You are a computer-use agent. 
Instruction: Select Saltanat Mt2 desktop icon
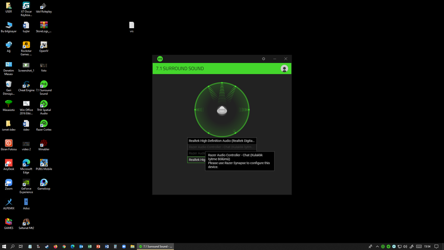26,224
